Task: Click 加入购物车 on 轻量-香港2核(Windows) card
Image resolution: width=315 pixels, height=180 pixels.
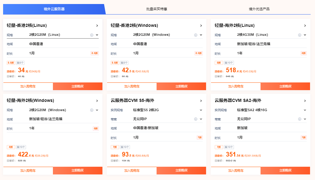Action: pyautogui.click(x=132, y=86)
